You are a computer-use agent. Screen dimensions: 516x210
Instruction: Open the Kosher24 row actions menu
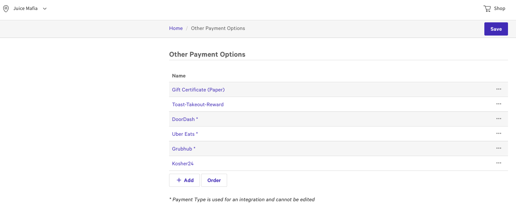click(498, 163)
